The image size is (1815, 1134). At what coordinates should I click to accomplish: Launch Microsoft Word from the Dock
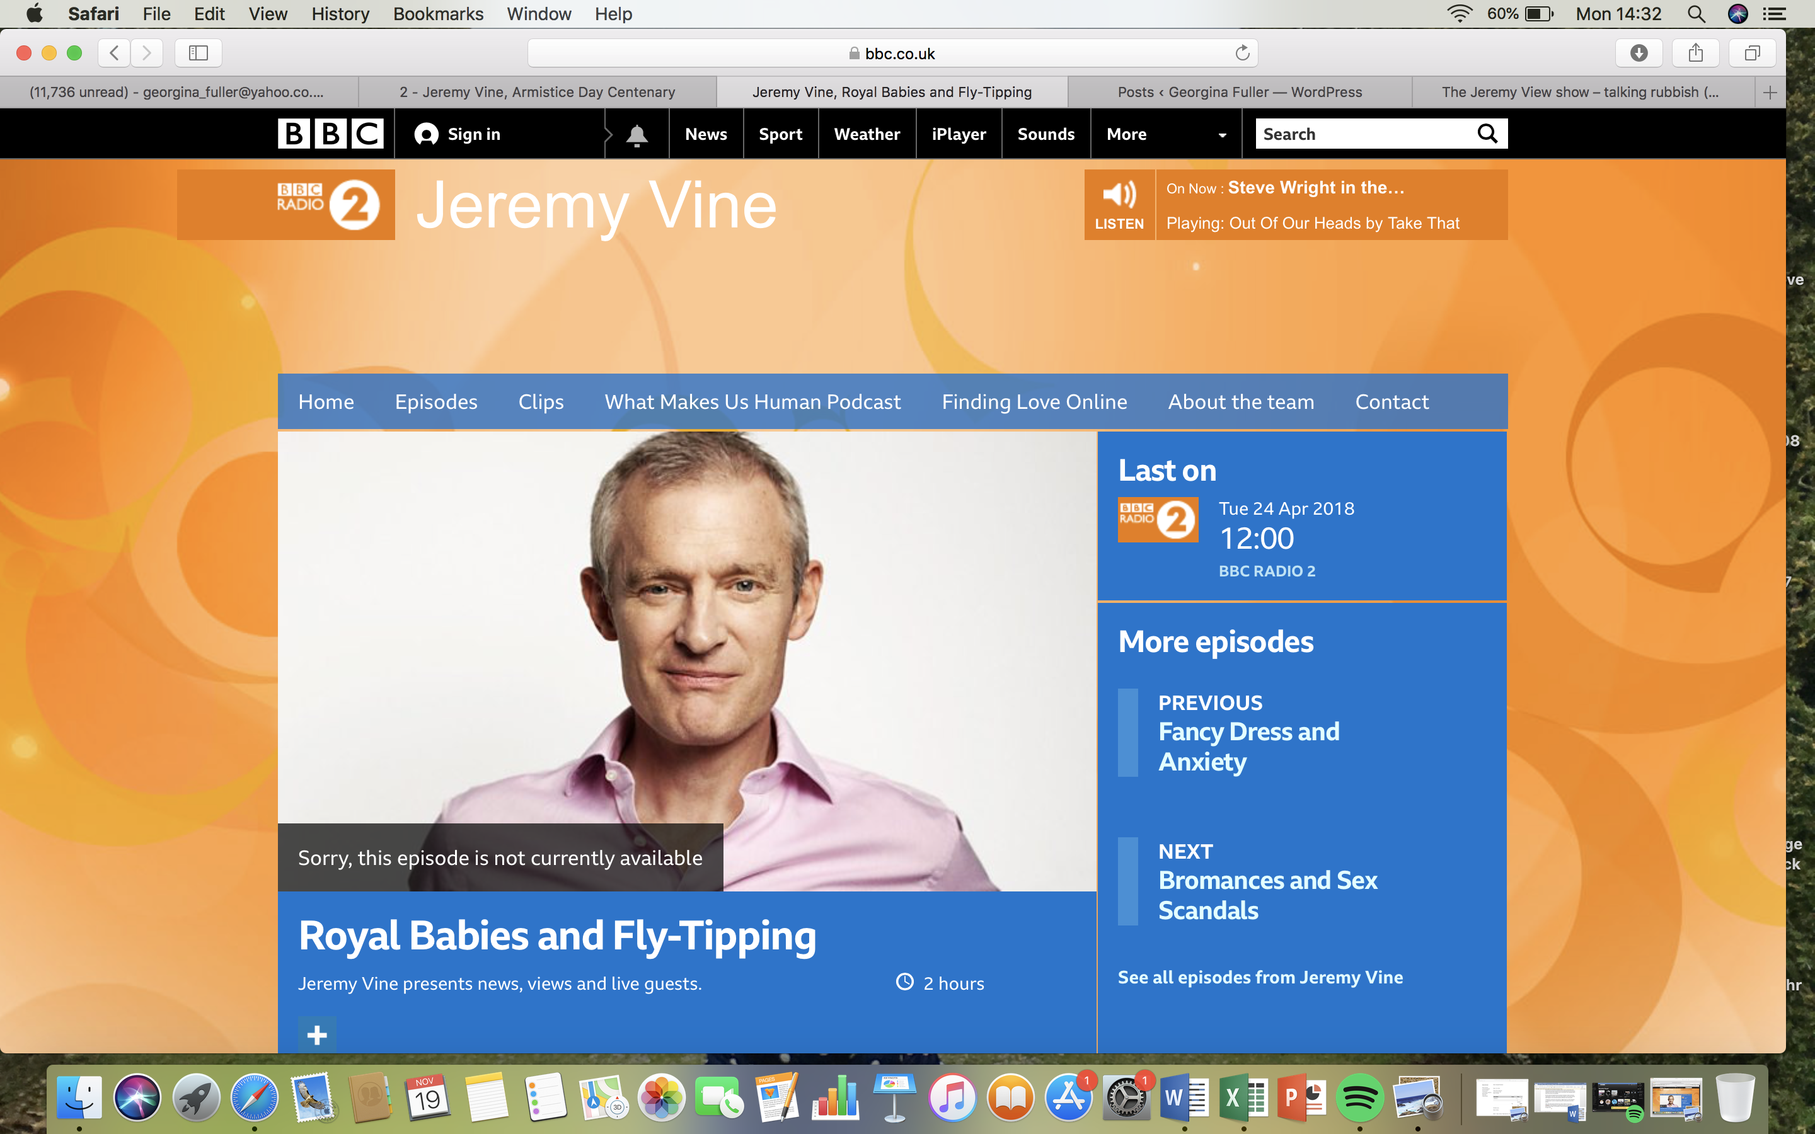tap(1184, 1097)
